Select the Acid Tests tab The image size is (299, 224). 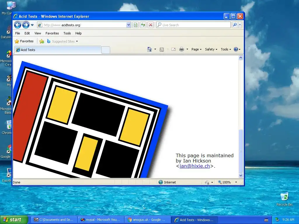(x=58, y=50)
